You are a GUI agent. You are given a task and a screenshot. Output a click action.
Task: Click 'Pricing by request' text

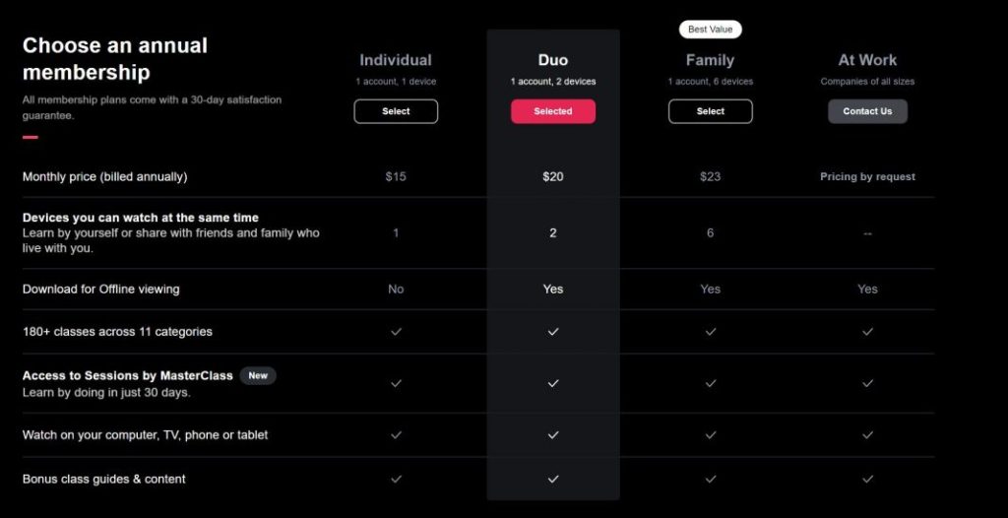tap(867, 176)
